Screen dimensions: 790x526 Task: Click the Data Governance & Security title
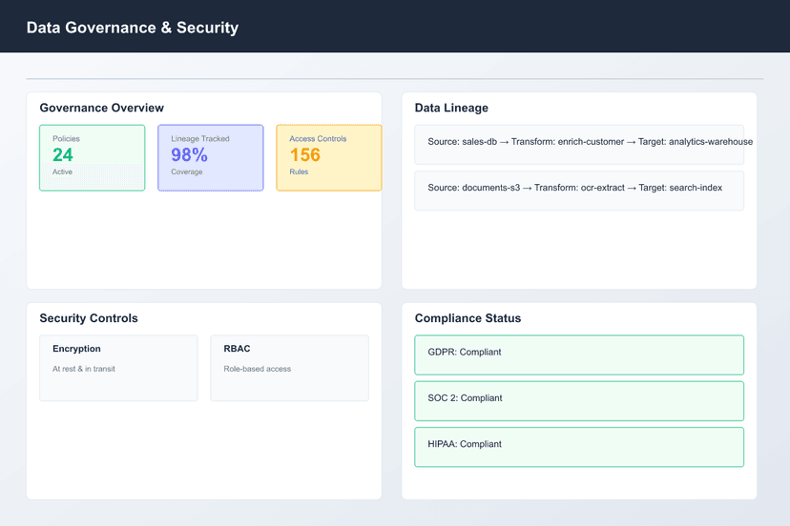(x=133, y=28)
